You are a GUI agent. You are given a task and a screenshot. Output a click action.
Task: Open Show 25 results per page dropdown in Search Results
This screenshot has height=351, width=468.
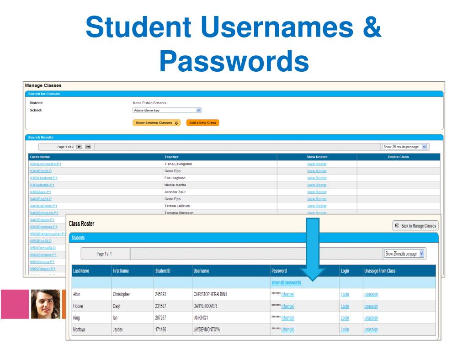coord(405,147)
